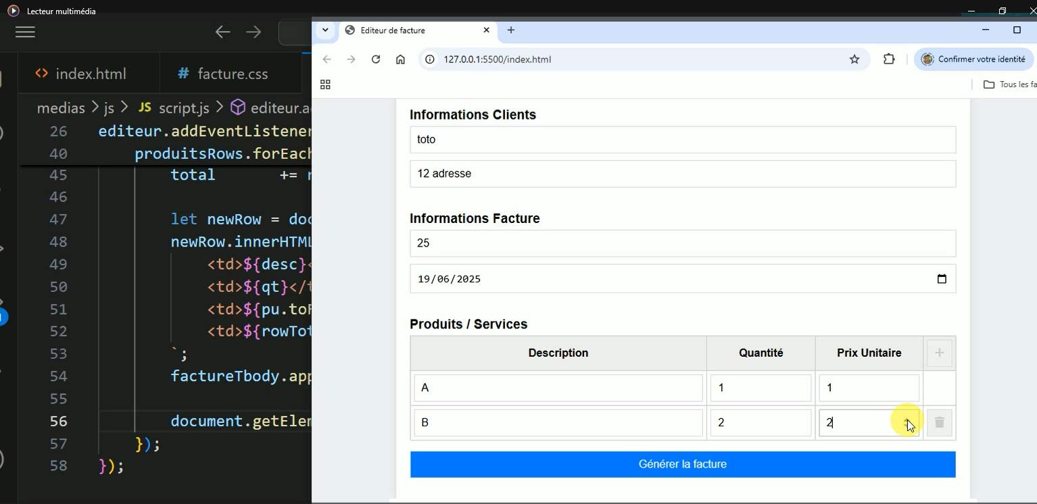Open the Chrome apps grid shortcut
1037x504 pixels.
[x=325, y=84]
